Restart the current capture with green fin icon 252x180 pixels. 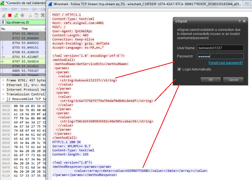point(16,16)
